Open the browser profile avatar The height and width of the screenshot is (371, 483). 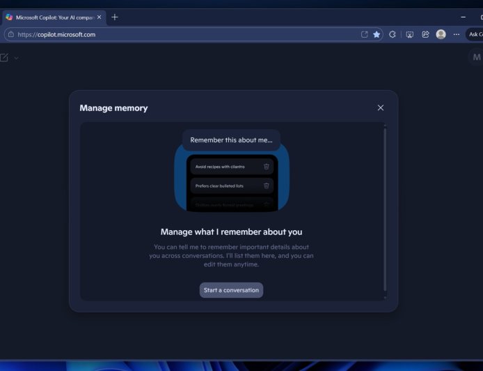(x=441, y=34)
